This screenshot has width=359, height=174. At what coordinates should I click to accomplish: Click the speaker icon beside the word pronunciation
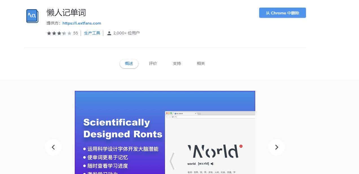point(212,164)
